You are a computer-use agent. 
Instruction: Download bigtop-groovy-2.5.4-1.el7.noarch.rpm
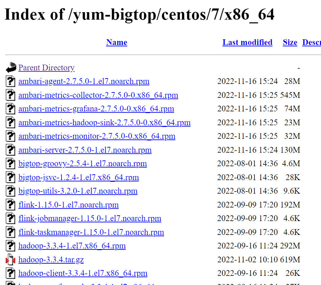83,163
